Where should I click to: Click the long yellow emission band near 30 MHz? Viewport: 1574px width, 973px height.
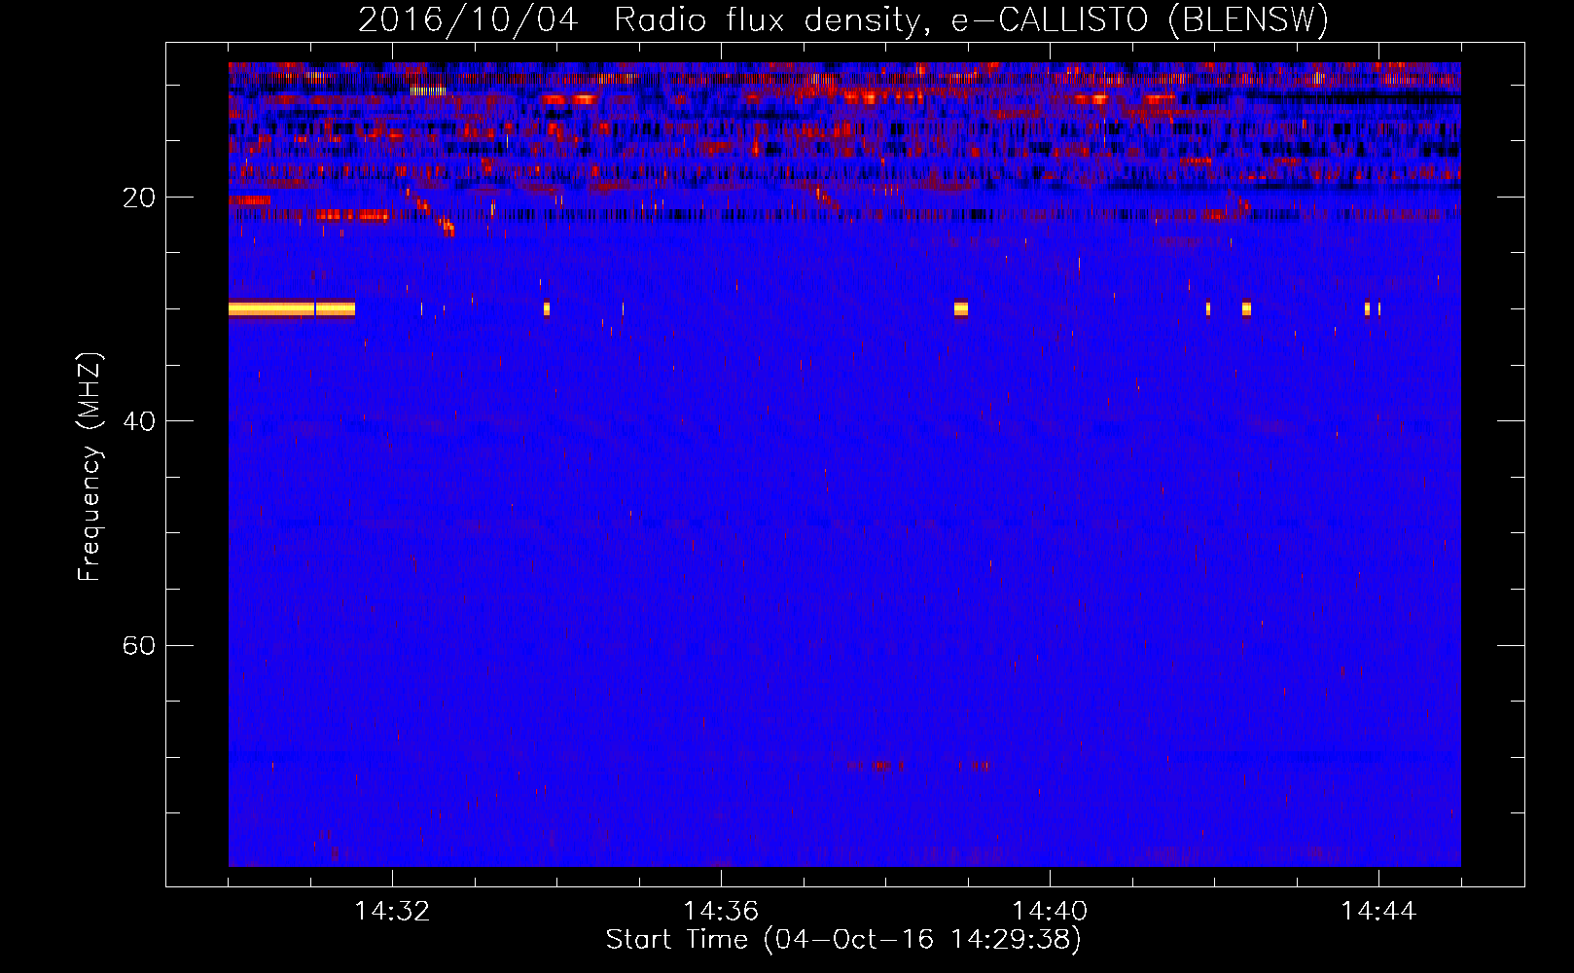pyautogui.click(x=292, y=309)
